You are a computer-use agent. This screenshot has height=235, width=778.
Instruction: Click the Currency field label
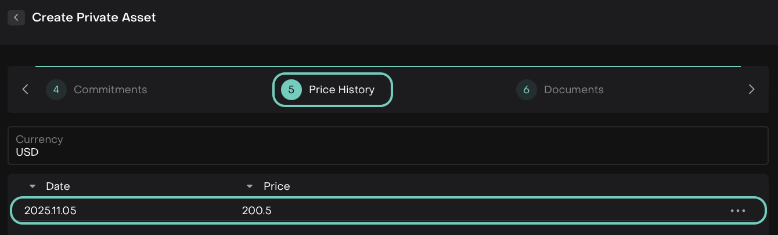(x=39, y=139)
